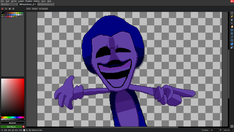Select the Blur tool at toolbar bottom

coord(232,48)
